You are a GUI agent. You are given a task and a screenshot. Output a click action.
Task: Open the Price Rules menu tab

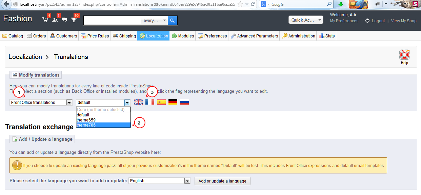pos(95,36)
